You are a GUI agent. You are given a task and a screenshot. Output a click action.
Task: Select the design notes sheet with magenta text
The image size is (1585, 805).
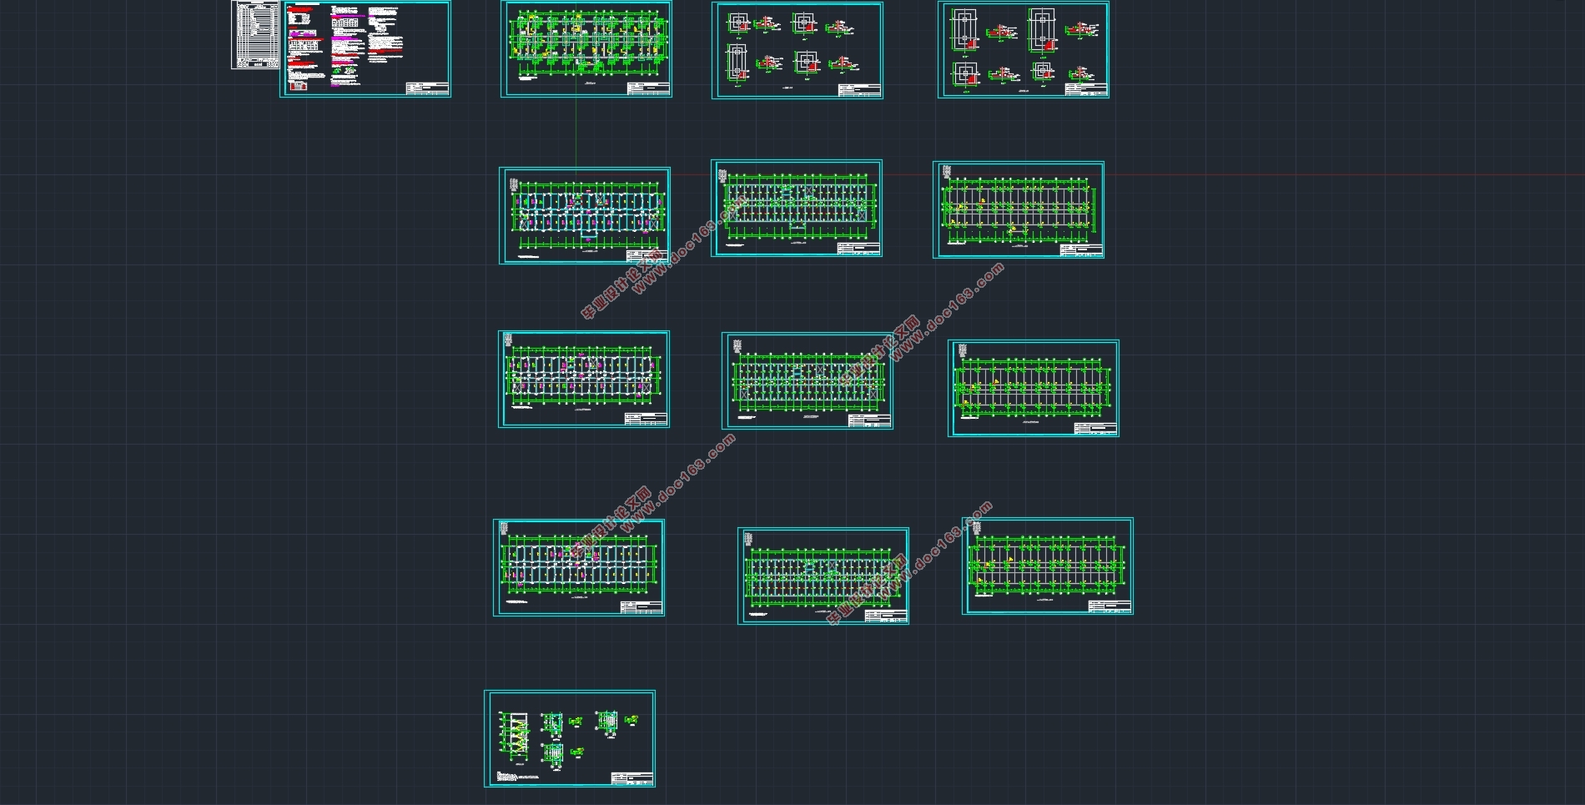click(365, 49)
